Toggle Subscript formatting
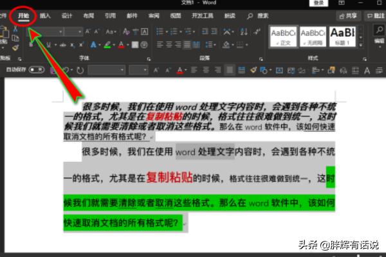The width and height of the screenshot is (386, 257). pyautogui.click(x=72, y=45)
